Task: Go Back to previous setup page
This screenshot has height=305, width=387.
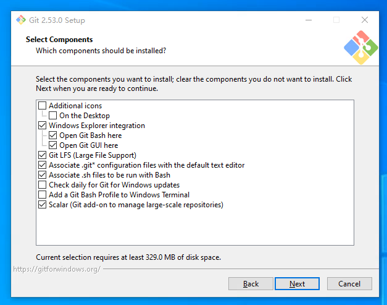Action: (x=251, y=284)
